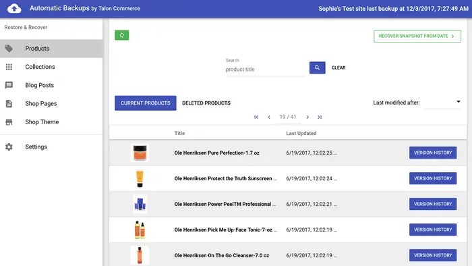This screenshot has height=266, width=472.
Task: Click the Shop Pages document icon
Action: (x=9, y=103)
